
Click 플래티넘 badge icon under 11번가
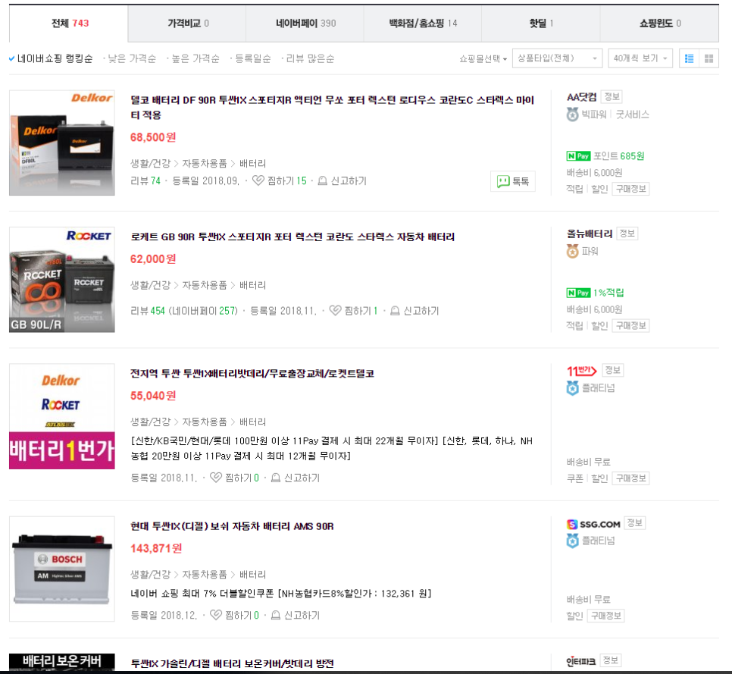[x=572, y=388]
